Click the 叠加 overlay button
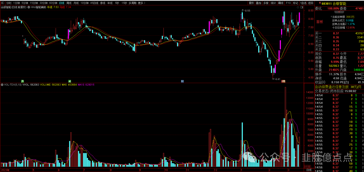The height and width of the screenshot is (172, 364). (259, 3)
